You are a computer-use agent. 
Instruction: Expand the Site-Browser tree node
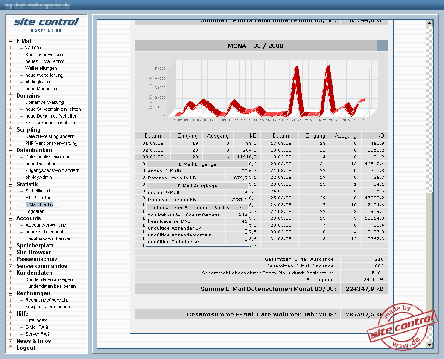11,253
